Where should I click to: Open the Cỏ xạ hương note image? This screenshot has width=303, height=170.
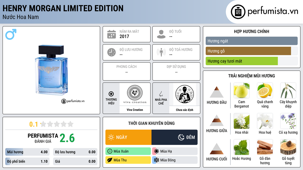click(x=288, y=121)
